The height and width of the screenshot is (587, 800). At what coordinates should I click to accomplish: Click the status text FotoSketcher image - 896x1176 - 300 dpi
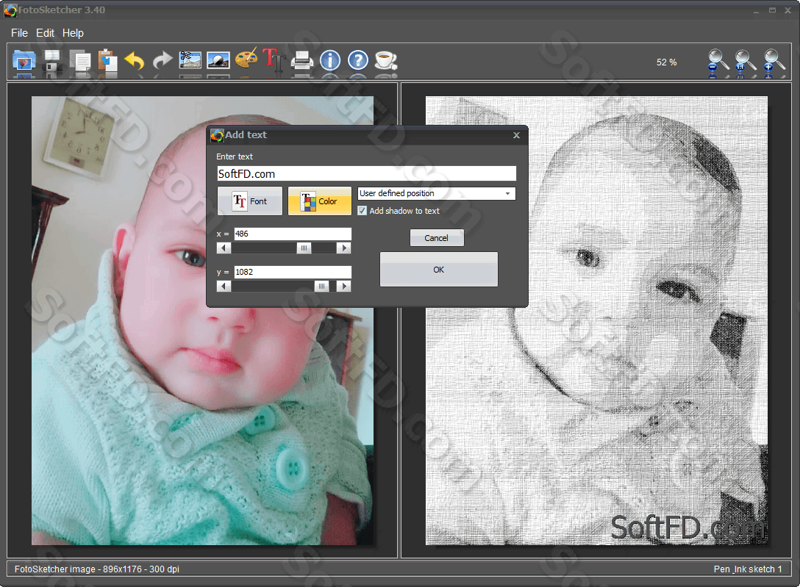click(97, 569)
